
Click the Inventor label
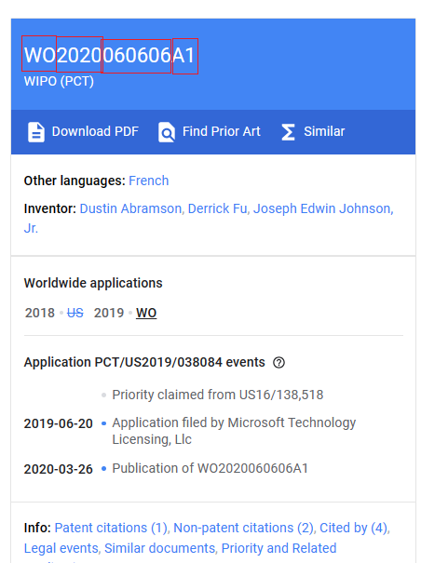[x=50, y=208]
